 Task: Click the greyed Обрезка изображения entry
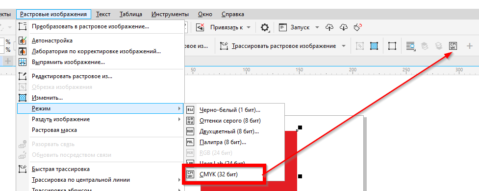point(101,87)
